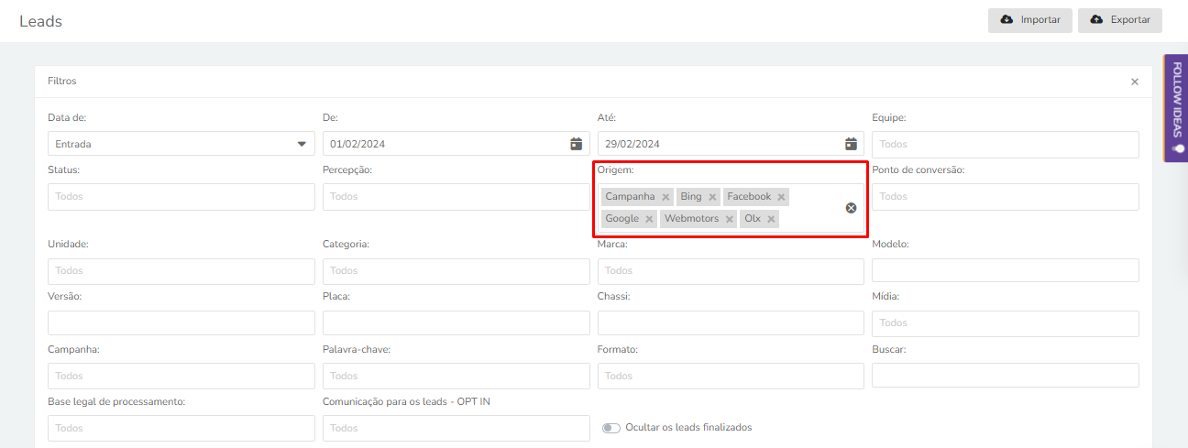Open the Status selector

[x=181, y=196]
